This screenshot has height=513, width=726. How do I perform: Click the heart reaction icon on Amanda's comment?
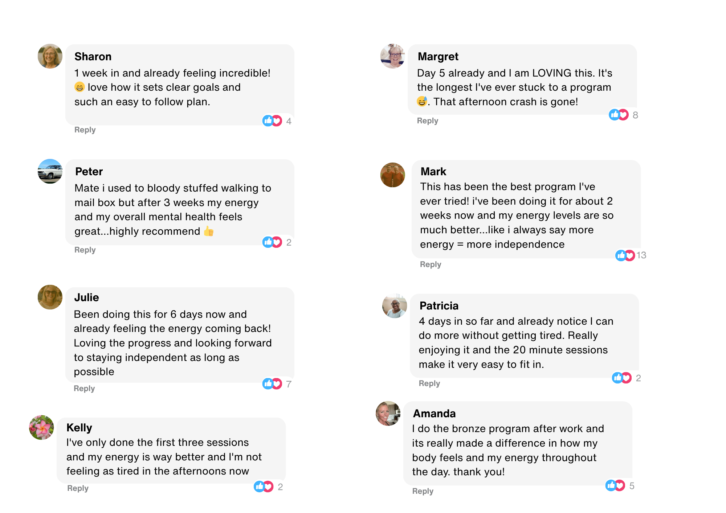620,485
